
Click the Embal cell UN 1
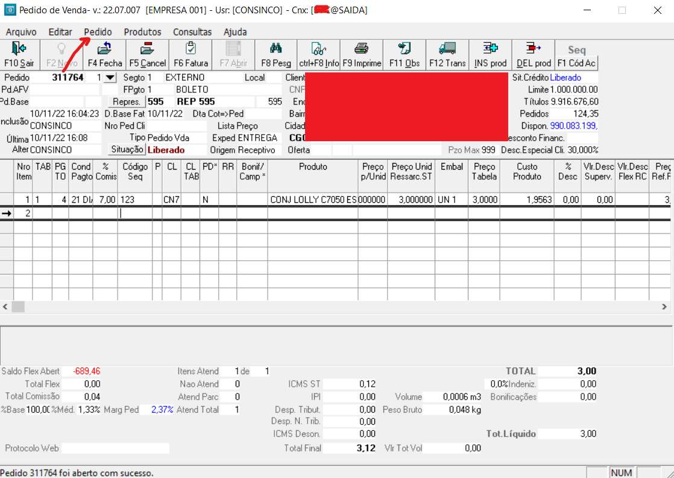[452, 200]
